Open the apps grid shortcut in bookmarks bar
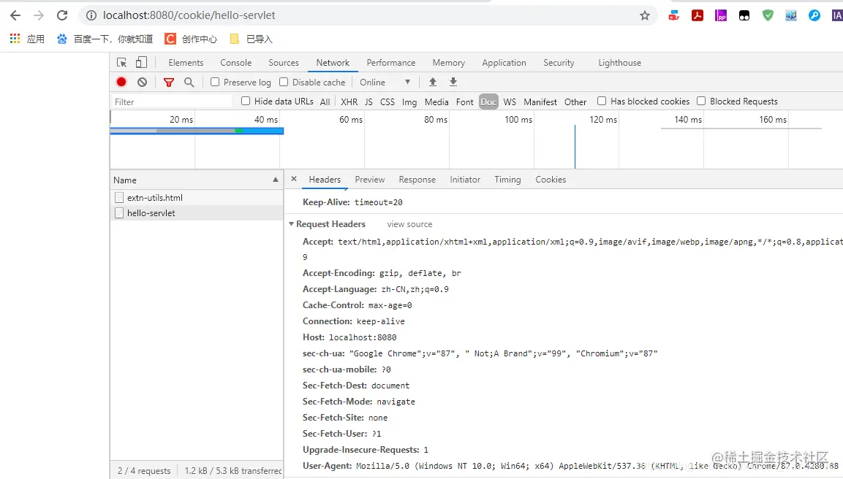 tap(15, 39)
